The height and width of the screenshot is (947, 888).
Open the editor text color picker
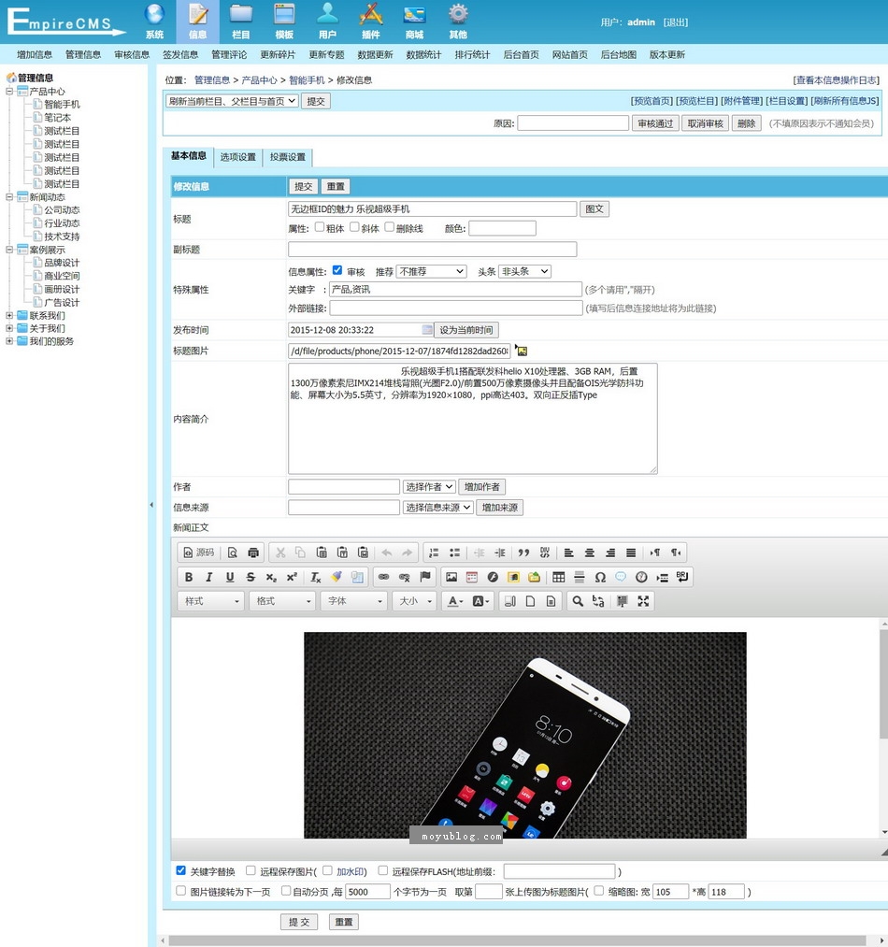[455, 601]
